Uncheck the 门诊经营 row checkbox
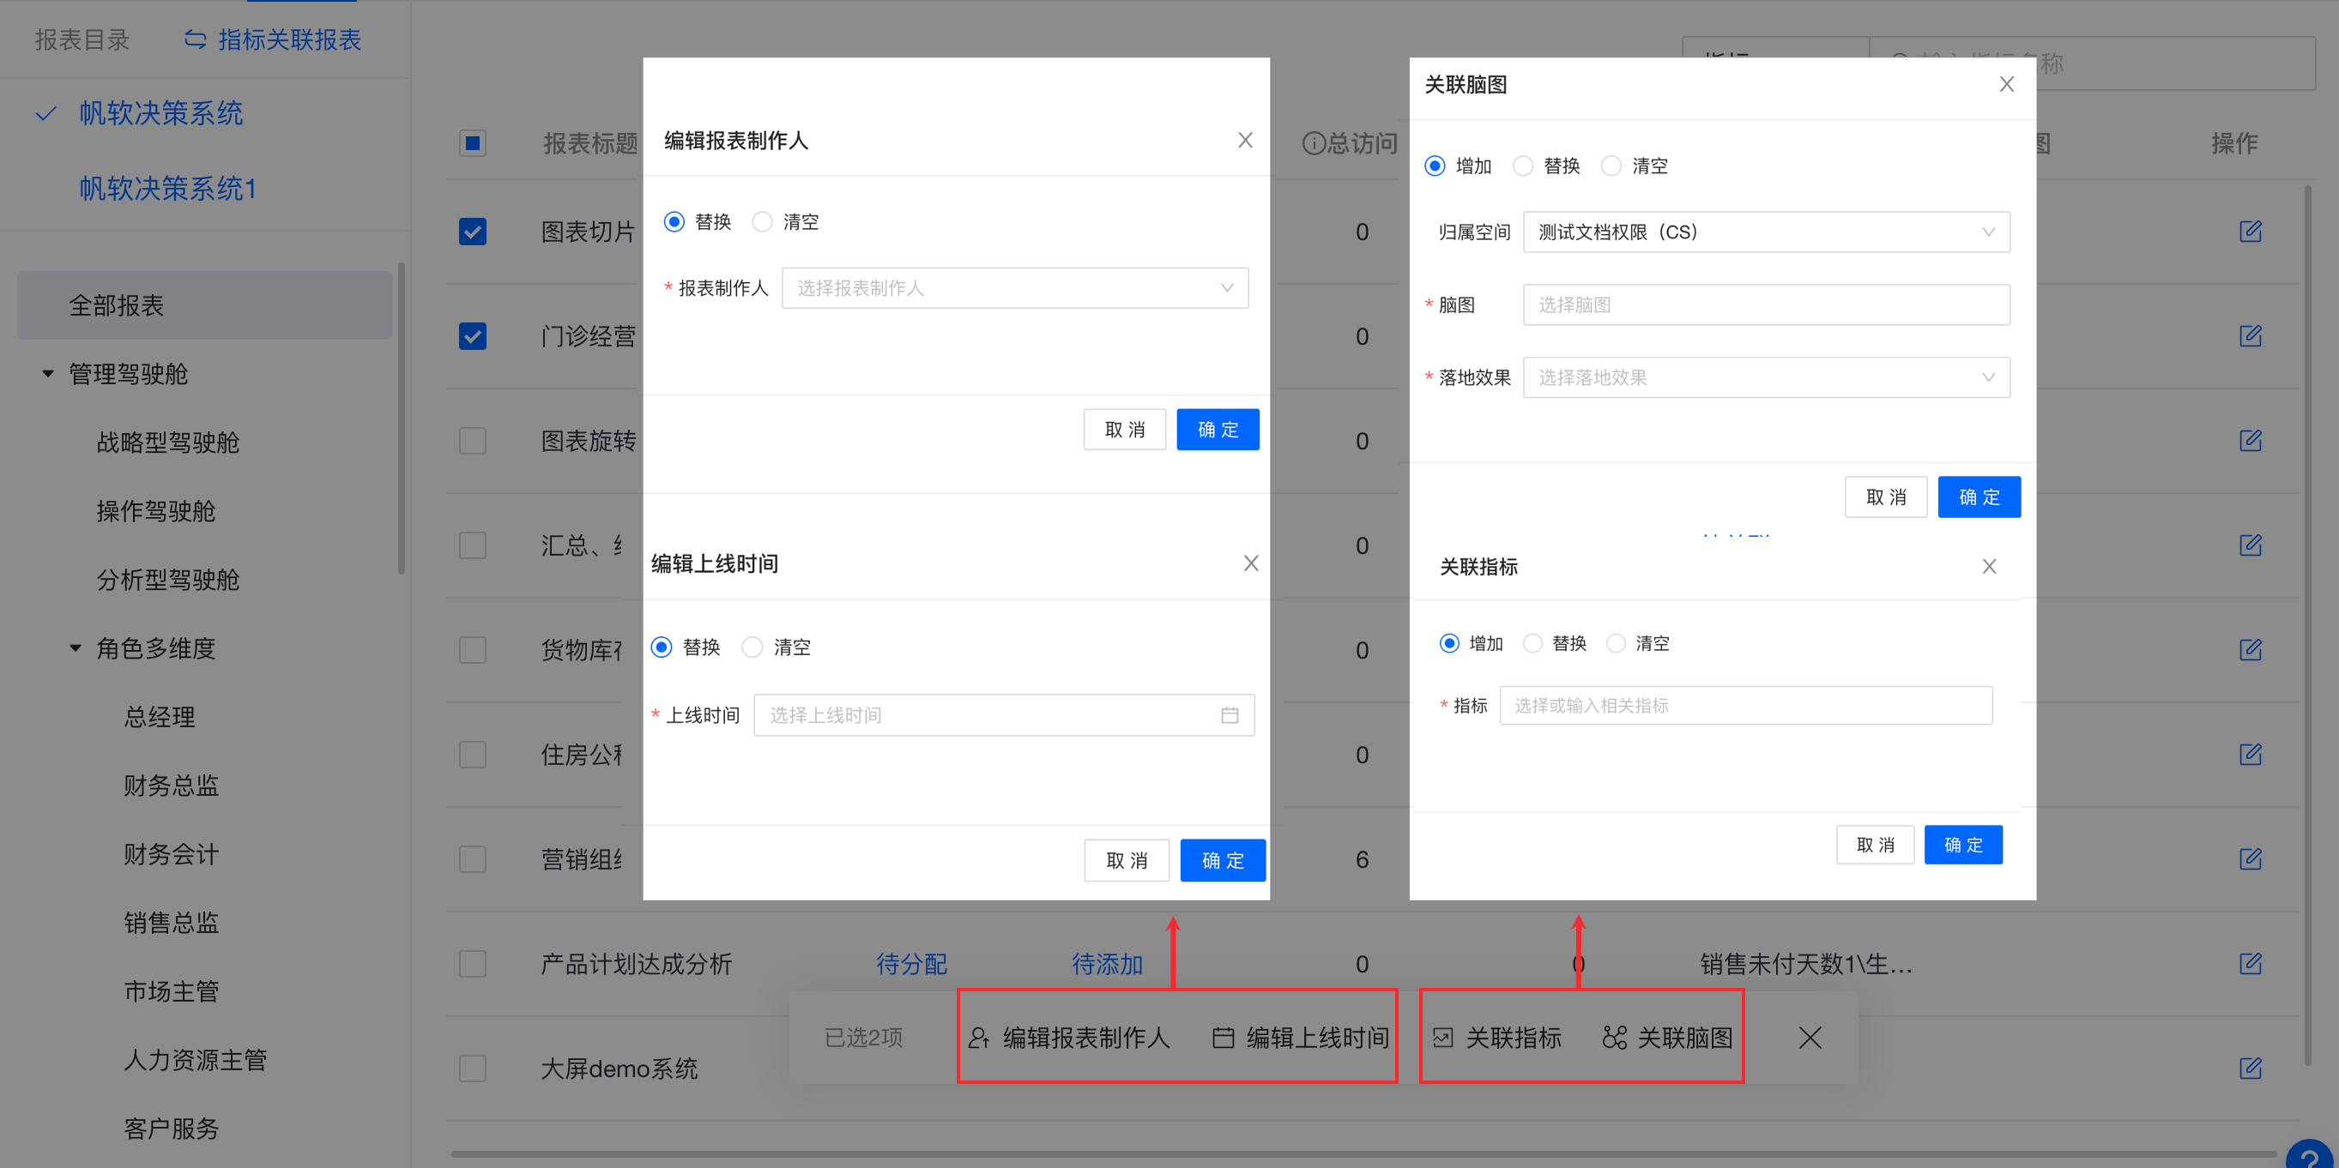 pos(472,337)
